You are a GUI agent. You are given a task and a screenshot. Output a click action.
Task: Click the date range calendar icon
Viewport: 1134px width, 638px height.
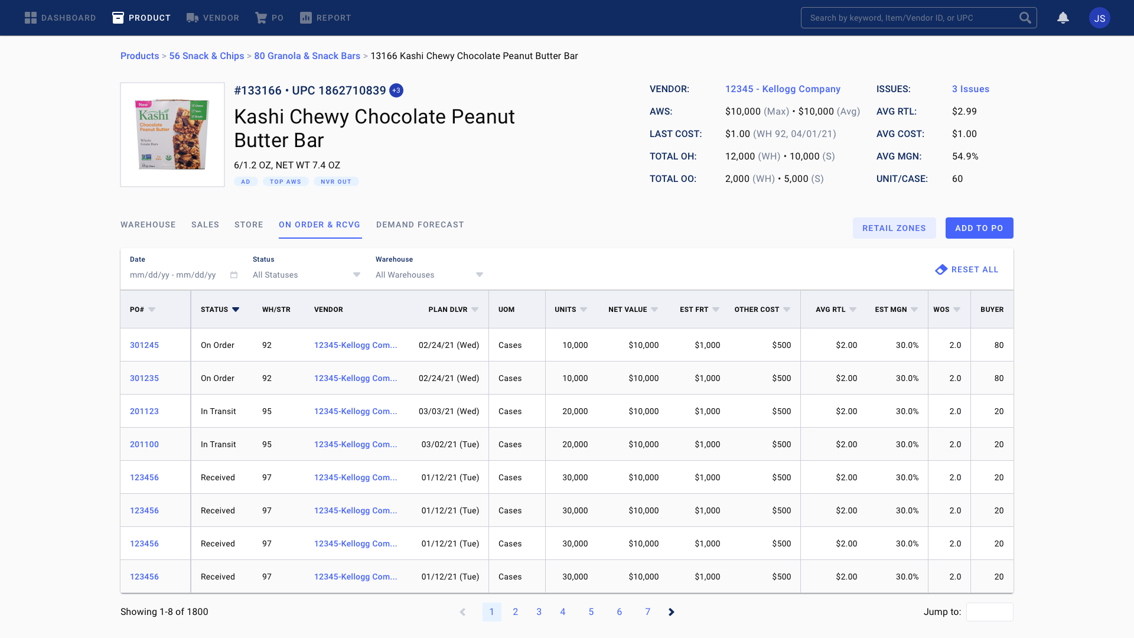(234, 275)
